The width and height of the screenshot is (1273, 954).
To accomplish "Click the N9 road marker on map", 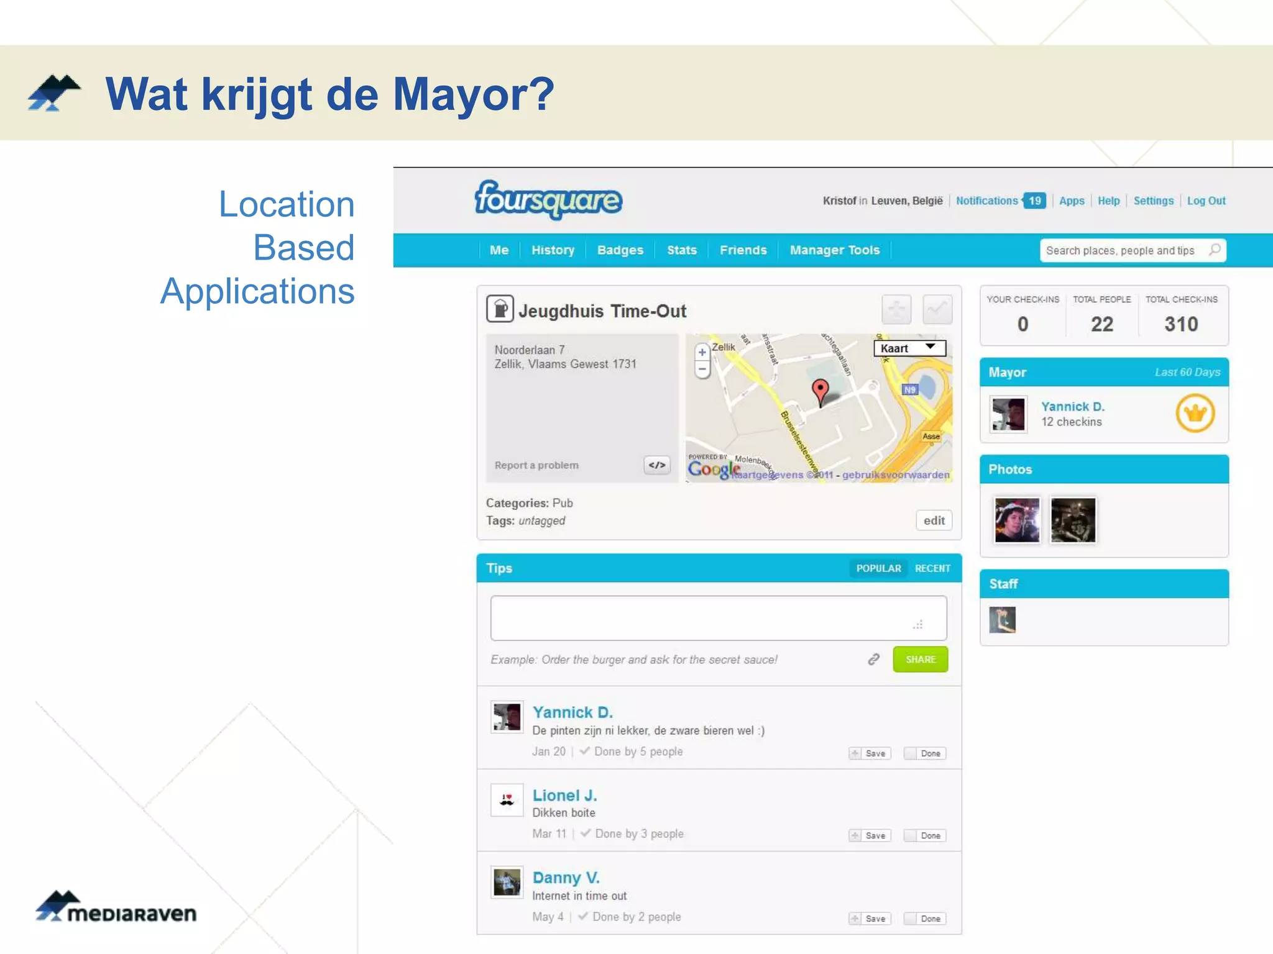I will pyautogui.click(x=909, y=389).
